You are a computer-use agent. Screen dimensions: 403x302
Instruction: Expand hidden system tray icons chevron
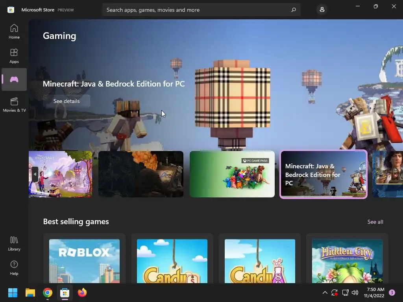tap(325, 293)
